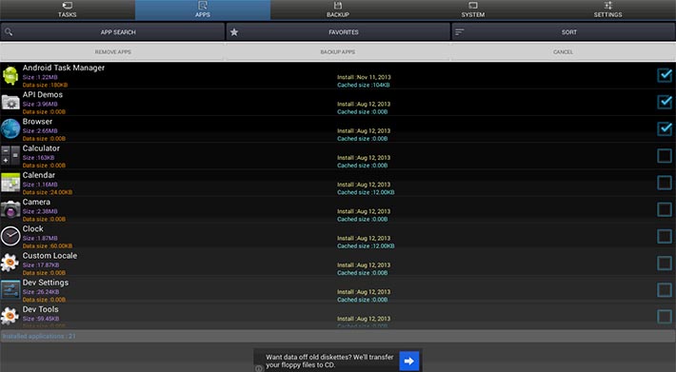Select the Calculator app name

pos(41,148)
